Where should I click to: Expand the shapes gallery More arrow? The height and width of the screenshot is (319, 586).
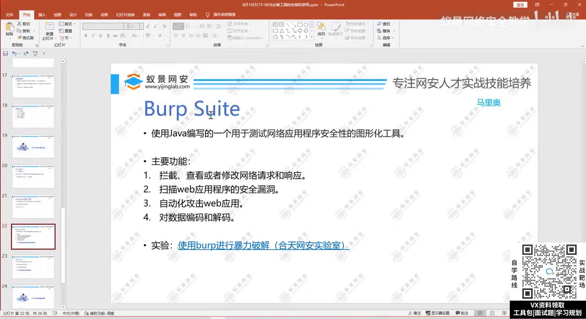(x=312, y=37)
